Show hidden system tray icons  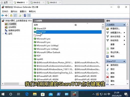click(93, 94)
